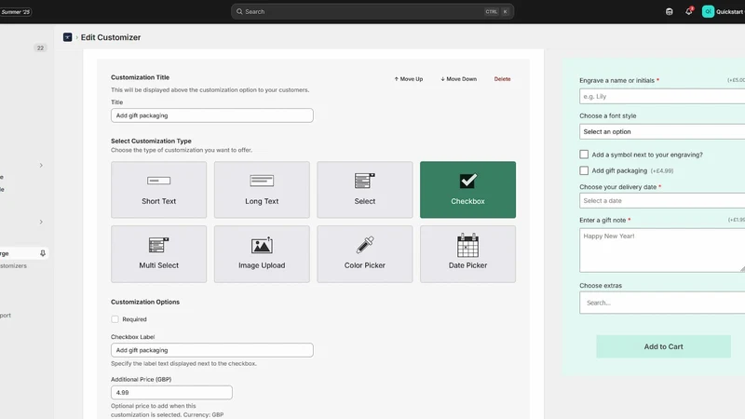
Task: Focus the global Search bar
Action: click(372, 11)
